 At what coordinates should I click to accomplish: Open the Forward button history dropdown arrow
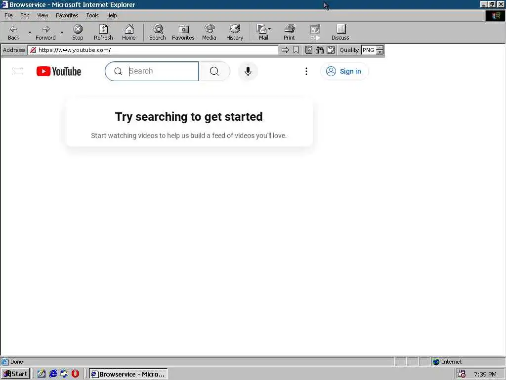coord(62,32)
